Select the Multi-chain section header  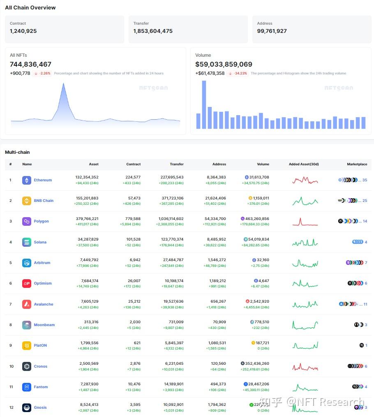(x=18, y=152)
